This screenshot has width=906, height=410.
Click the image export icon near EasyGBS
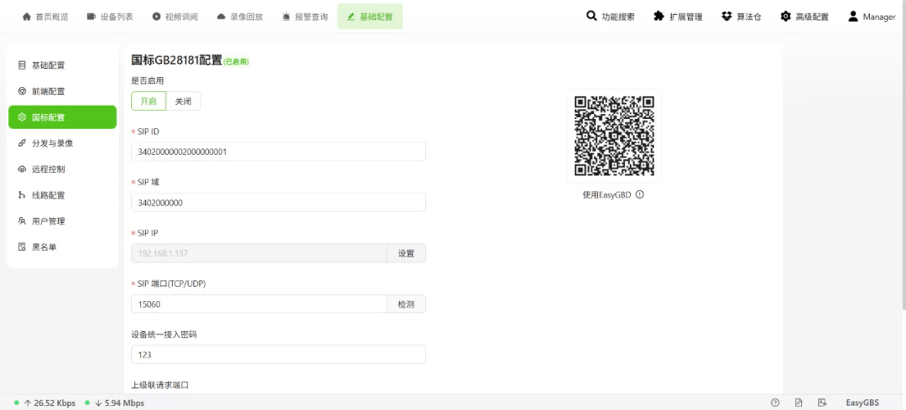point(822,402)
